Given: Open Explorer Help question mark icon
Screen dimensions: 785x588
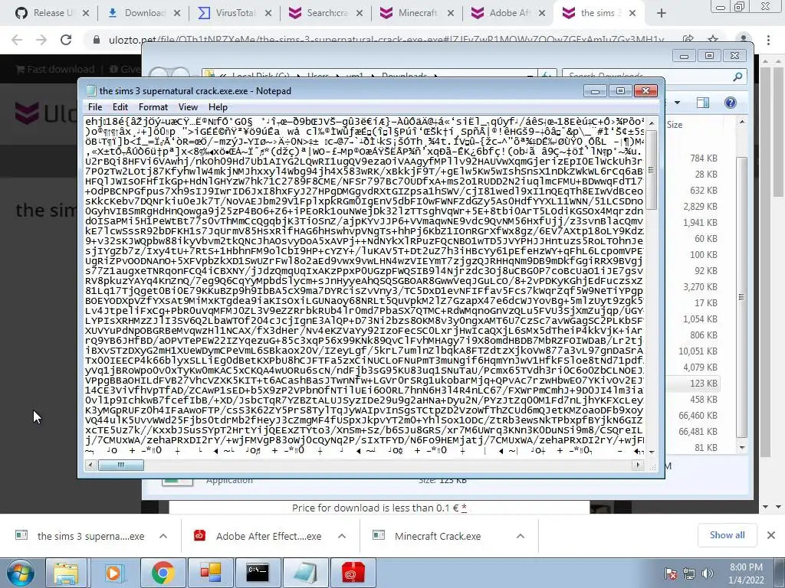Looking at the screenshot, I should tap(731, 103).
